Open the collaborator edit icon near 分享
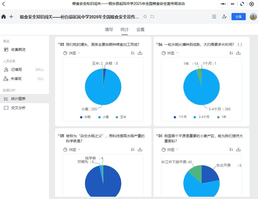The image size is (258, 199). 224,17
